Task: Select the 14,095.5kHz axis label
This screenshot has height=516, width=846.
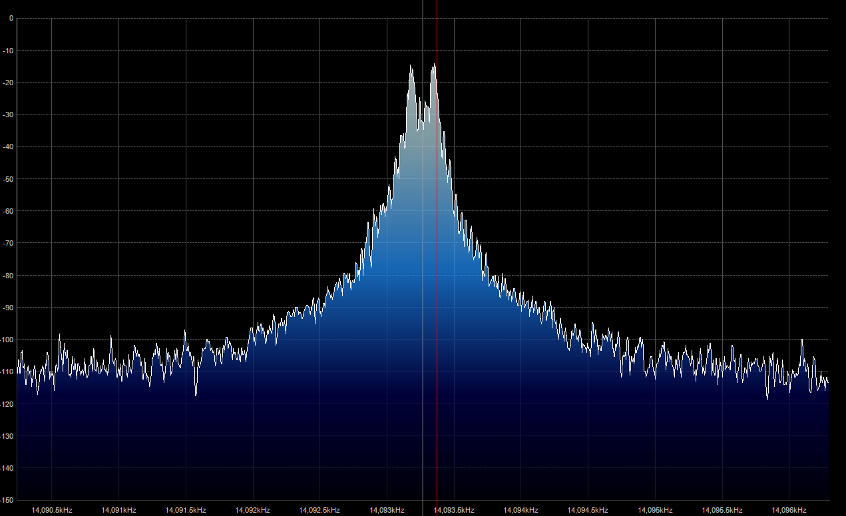Action: pyautogui.click(x=722, y=510)
